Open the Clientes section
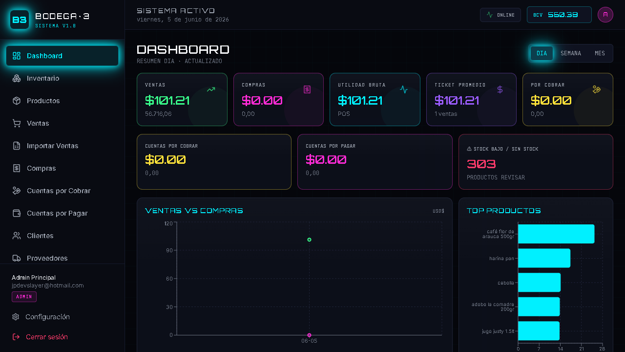Image resolution: width=625 pixels, height=352 pixels. (x=62, y=236)
